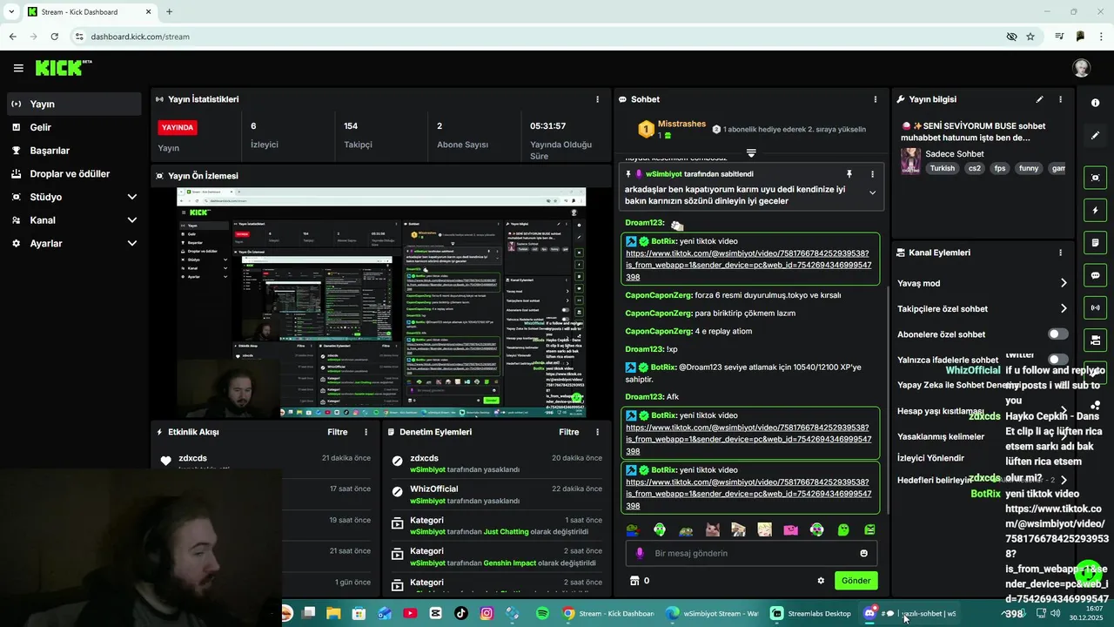Pick the cat emote in quick emotes
This screenshot has height=627, width=1114.
(712, 529)
